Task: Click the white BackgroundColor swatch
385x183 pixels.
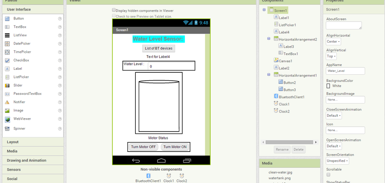Action: point(328,86)
